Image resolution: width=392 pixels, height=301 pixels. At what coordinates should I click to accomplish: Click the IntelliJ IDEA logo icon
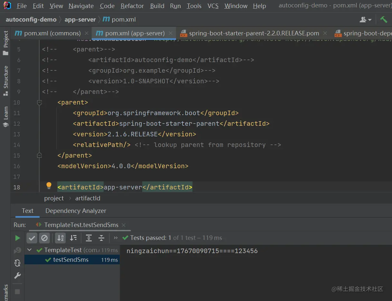(x=7, y=5)
